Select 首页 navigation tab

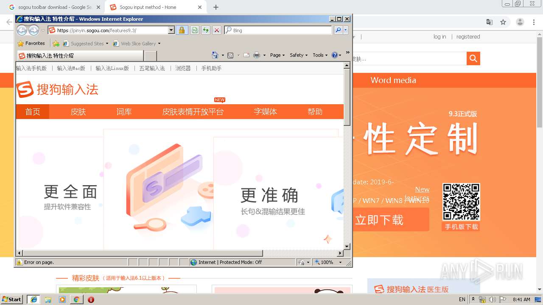click(33, 111)
